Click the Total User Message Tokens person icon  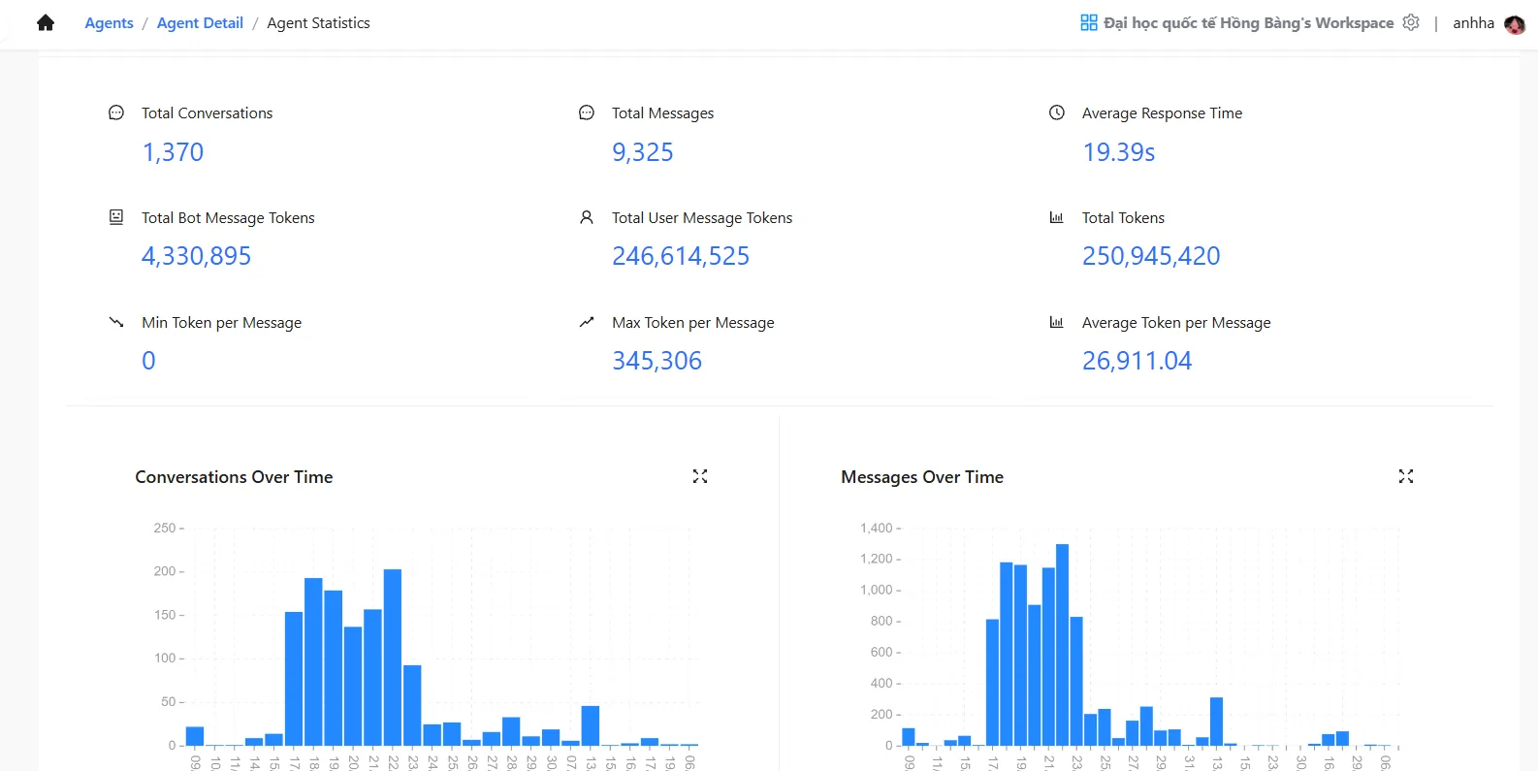[587, 217]
